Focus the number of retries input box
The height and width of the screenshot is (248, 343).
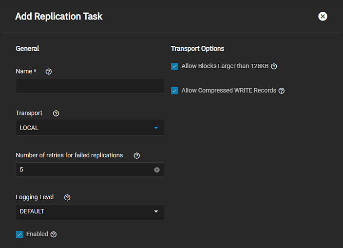coord(83,170)
